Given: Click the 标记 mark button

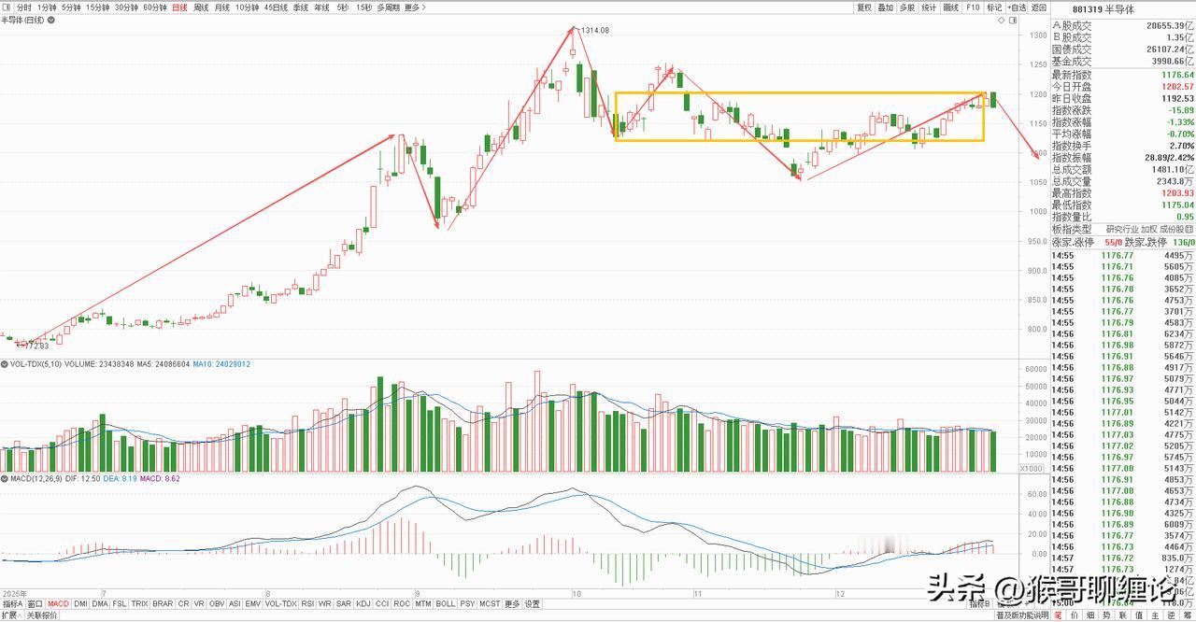Looking at the screenshot, I should pyautogui.click(x=994, y=7).
